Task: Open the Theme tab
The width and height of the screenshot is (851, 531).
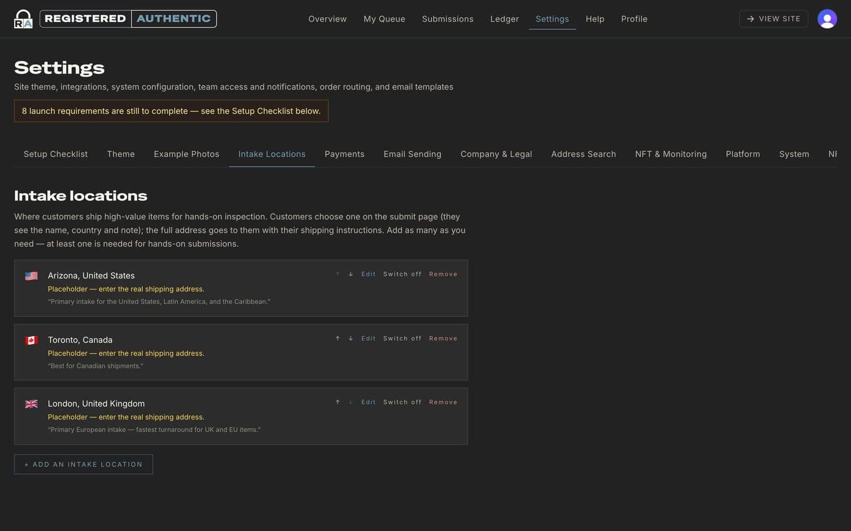Action: 121,154
